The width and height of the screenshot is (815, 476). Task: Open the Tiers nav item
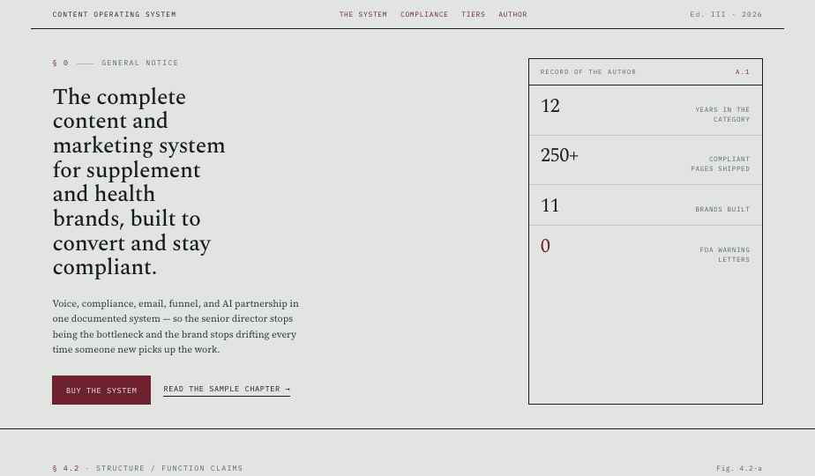(473, 15)
